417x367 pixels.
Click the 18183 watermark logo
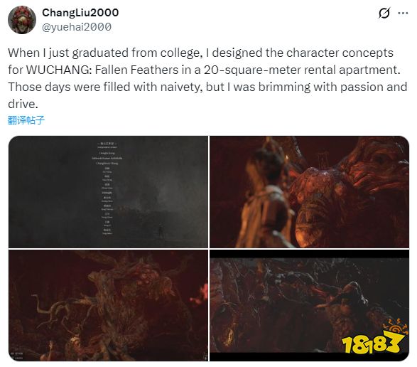pyautogui.click(x=374, y=336)
